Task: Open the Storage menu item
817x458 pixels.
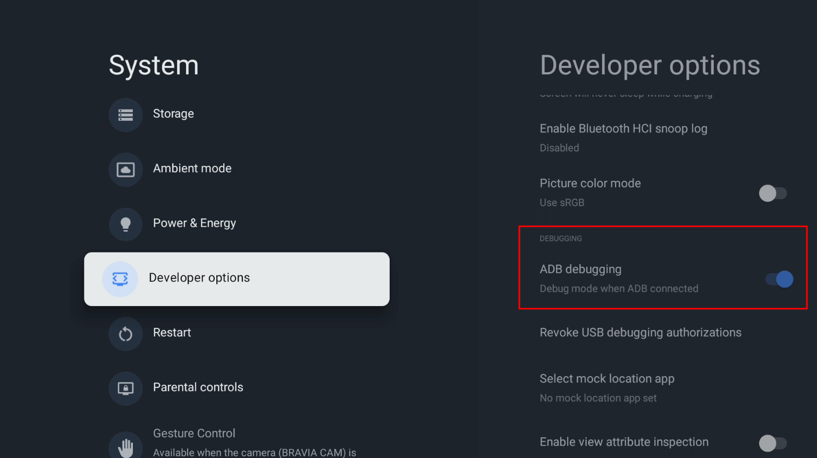Action: pyautogui.click(x=237, y=115)
